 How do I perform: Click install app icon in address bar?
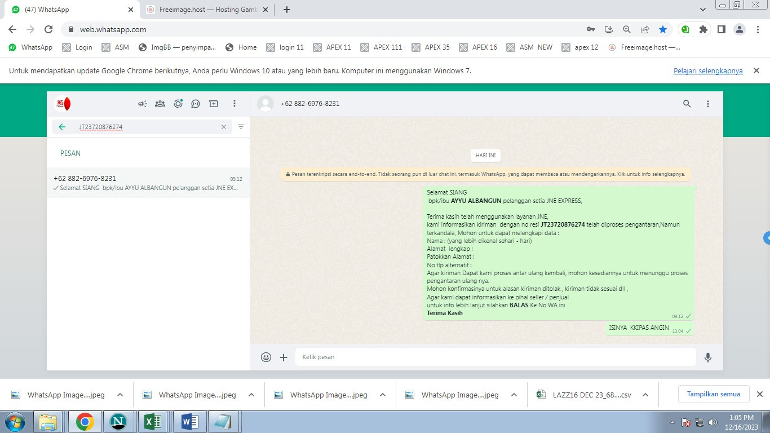(609, 29)
